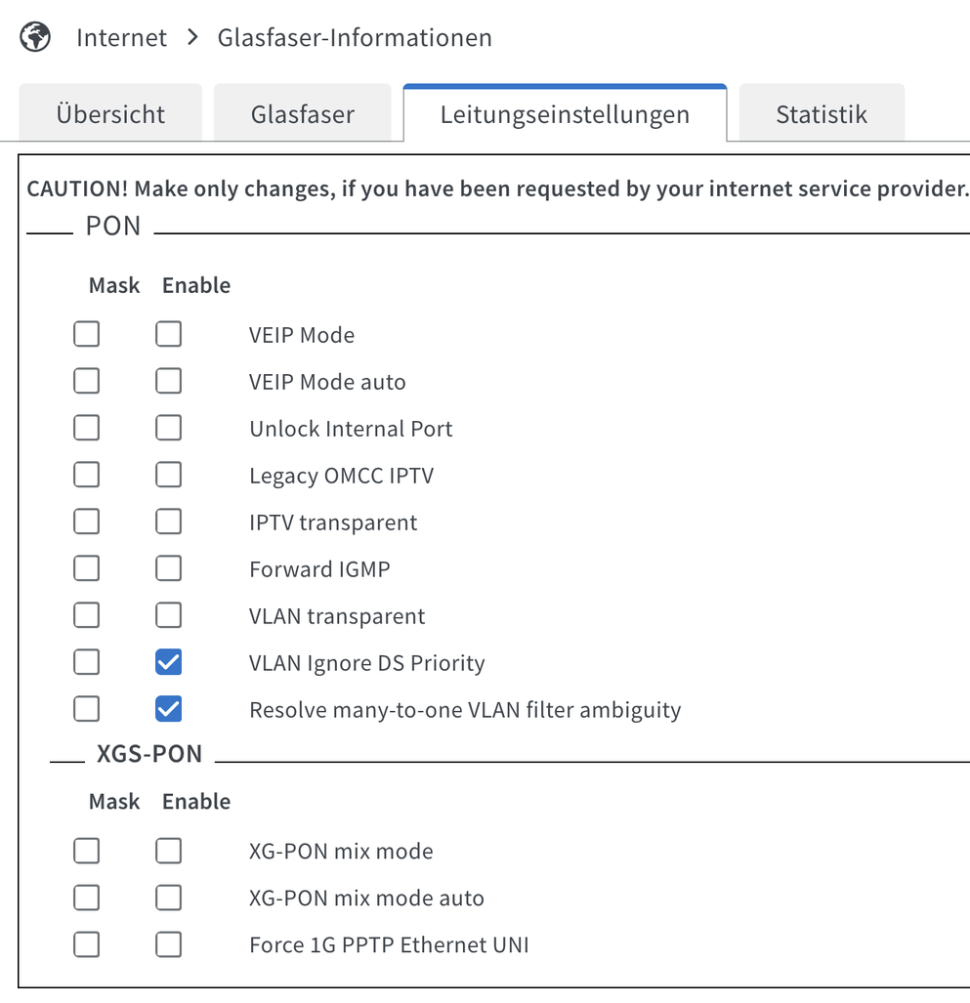
Task: Open the Statistik tab
Action: click(x=822, y=114)
